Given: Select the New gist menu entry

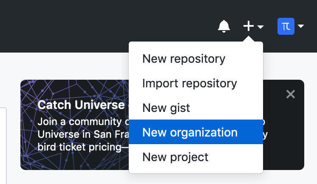Looking at the screenshot, I should [166, 108].
